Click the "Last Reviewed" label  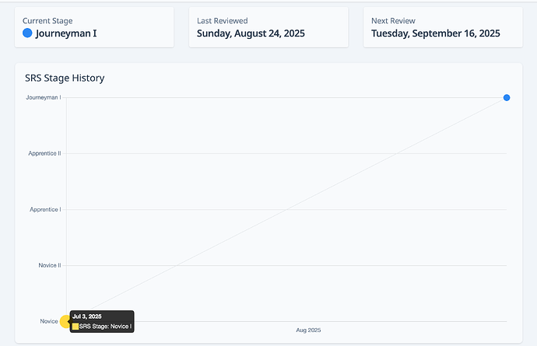pos(222,20)
